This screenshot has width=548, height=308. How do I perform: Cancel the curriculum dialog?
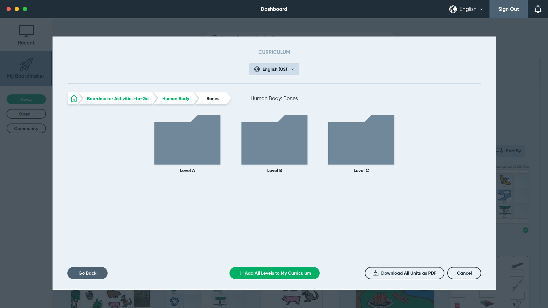(x=464, y=273)
